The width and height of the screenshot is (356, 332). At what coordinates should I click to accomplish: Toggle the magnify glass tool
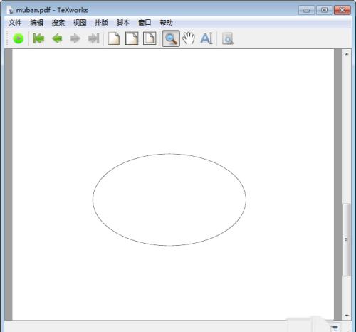[171, 38]
